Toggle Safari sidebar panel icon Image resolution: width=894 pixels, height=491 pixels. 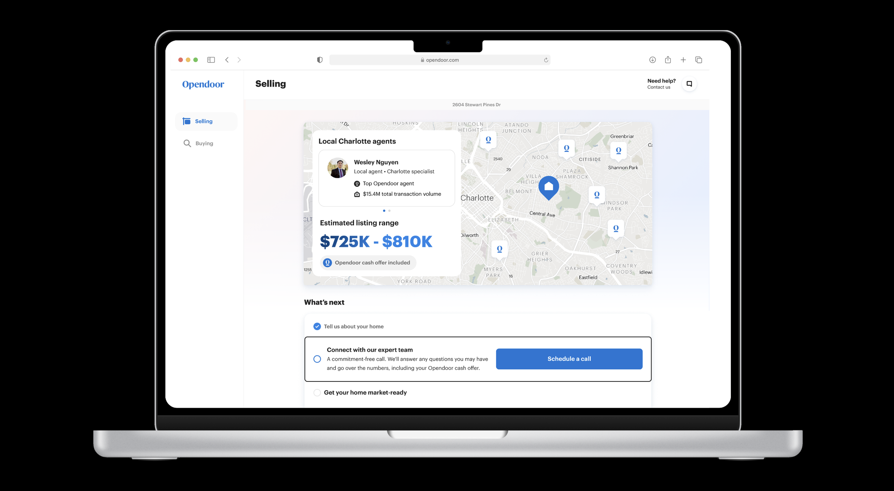211,60
